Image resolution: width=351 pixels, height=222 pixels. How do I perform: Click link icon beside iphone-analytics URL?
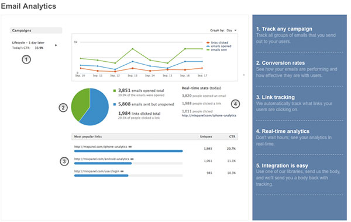click(x=130, y=147)
